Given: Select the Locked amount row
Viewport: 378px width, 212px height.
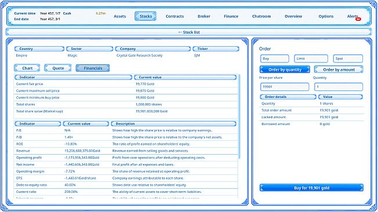Looking at the screenshot, I should point(311,117).
